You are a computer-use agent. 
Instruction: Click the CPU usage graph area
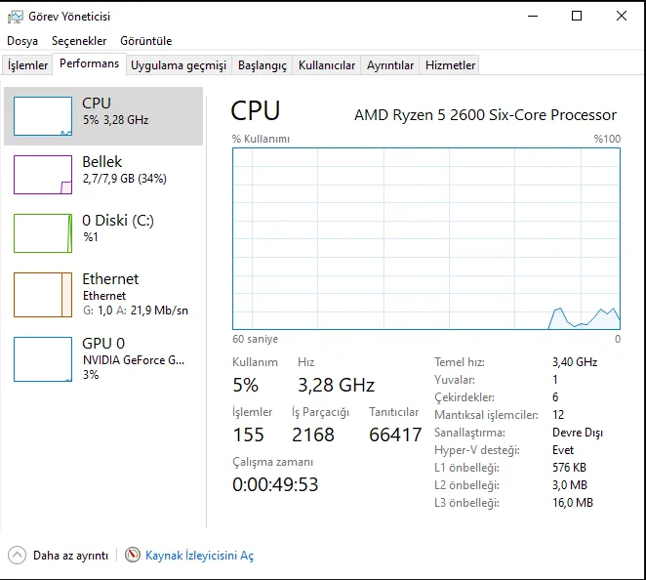coord(425,238)
